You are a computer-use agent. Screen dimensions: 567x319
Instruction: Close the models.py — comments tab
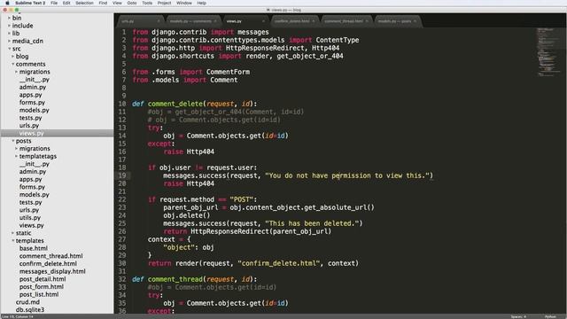215,21
